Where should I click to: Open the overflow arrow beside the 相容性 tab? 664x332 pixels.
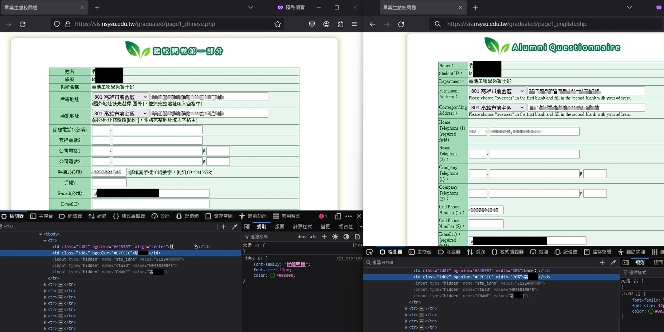coord(361,227)
